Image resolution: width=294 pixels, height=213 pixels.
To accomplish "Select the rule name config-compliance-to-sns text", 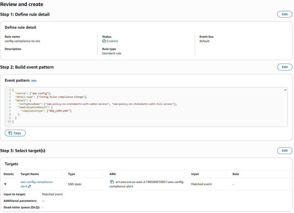I will (22, 41).
